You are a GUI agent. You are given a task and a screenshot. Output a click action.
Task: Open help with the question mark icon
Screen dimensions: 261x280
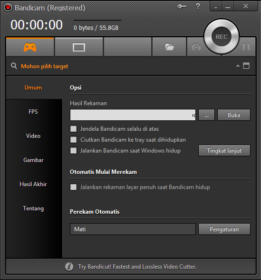[x=198, y=7]
